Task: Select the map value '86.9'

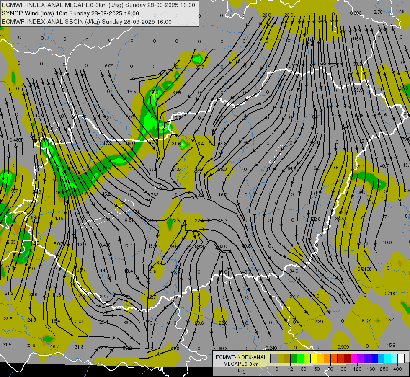Action: 338,168
